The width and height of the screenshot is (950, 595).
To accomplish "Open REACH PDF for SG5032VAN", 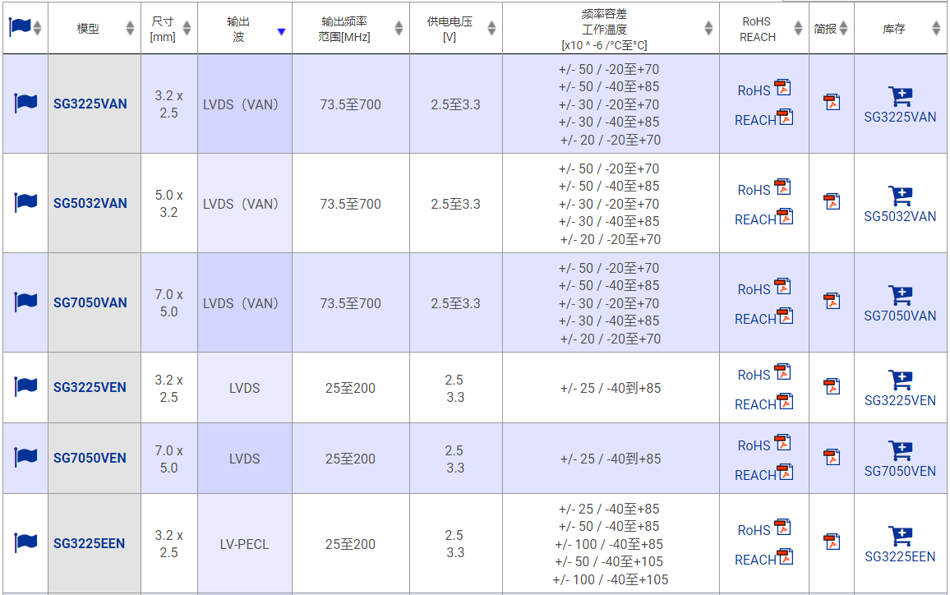I will [x=786, y=218].
